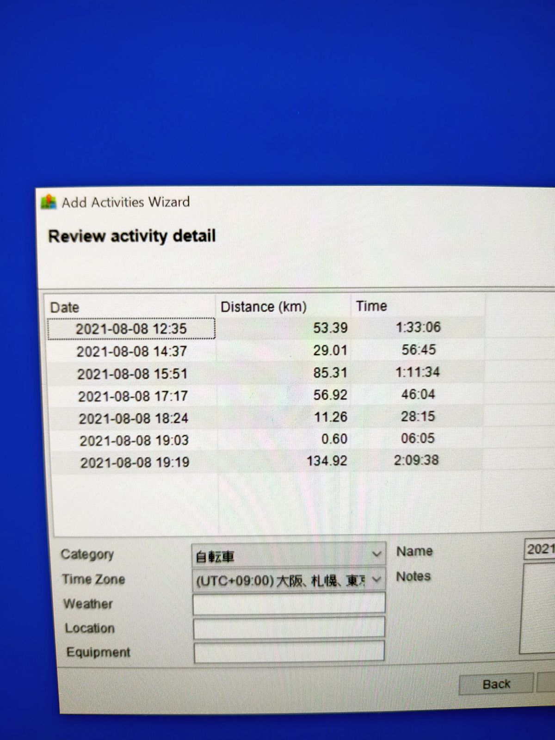Click the Add Activities Wizard app icon
This screenshot has height=740, width=555.
point(49,202)
